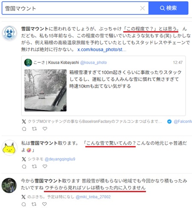
Task: Repost the シラネモ post
Action: tap(34, 167)
